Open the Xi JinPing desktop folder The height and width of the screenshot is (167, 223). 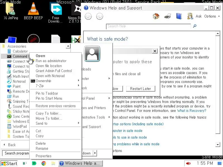click(11, 11)
